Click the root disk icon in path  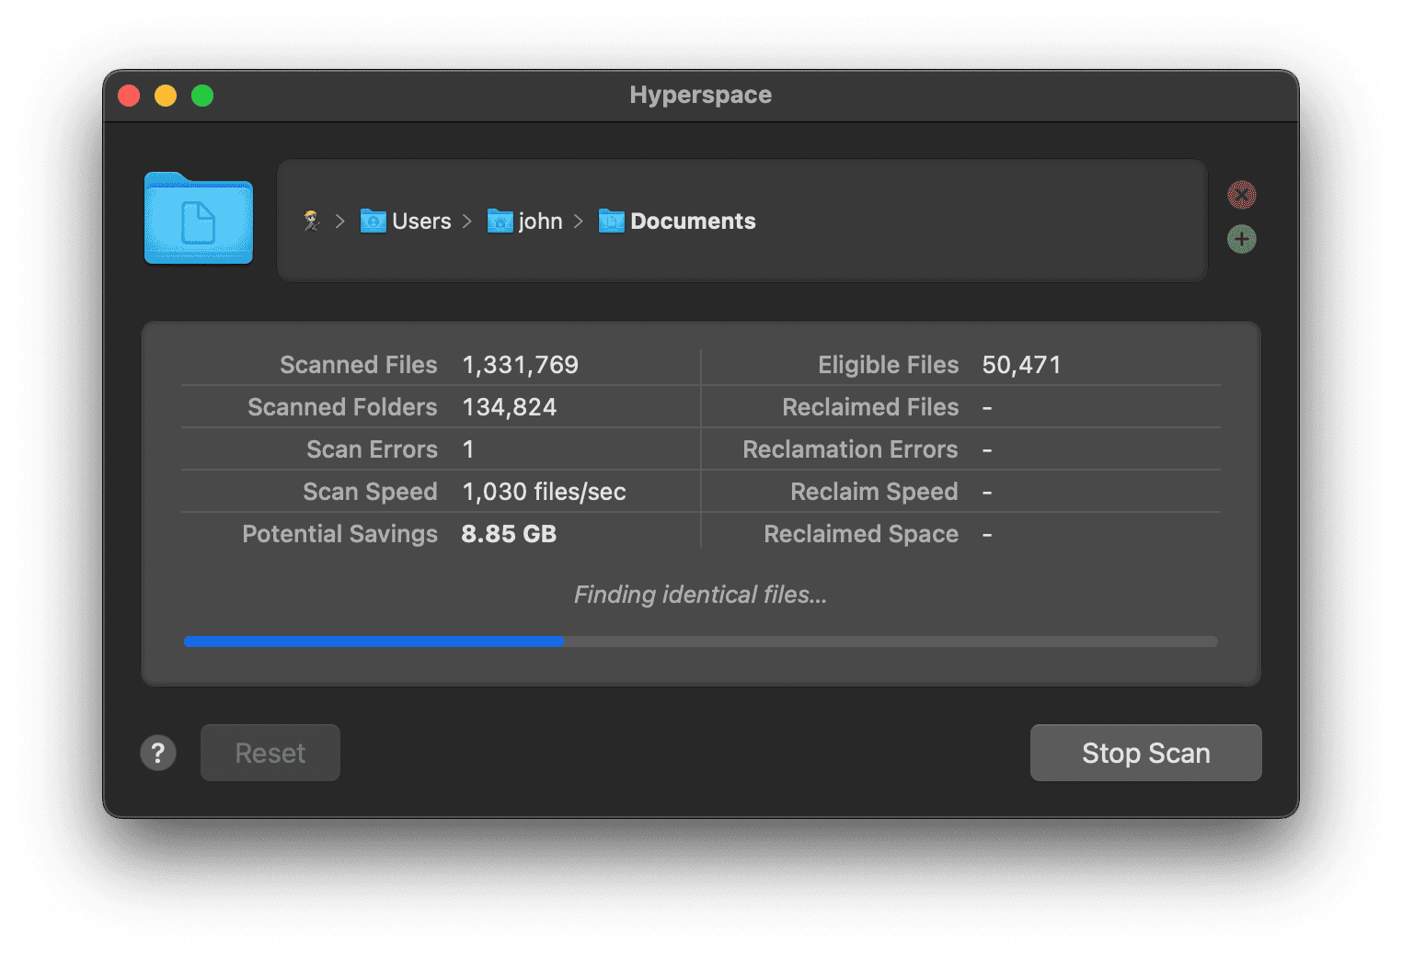[312, 221]
